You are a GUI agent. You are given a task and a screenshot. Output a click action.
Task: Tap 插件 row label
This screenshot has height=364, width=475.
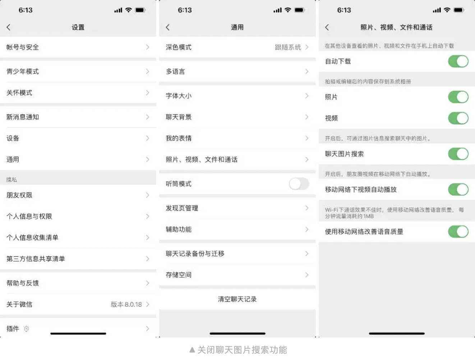coord(13,329)
